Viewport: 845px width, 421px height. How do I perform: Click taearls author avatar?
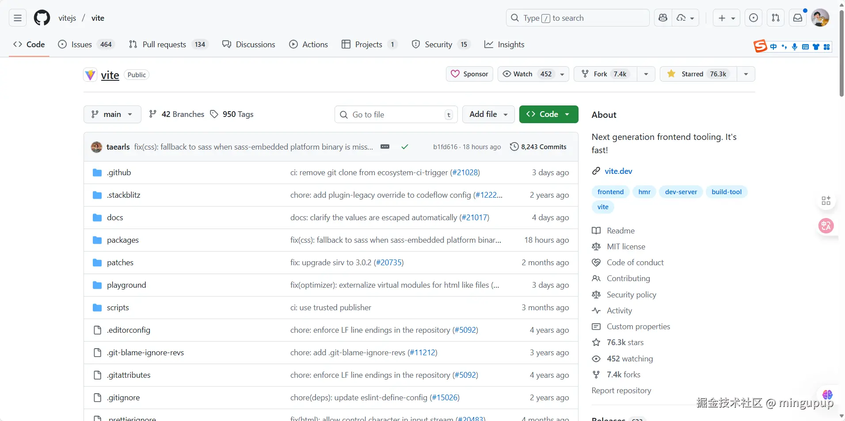[x=96, y=147]
